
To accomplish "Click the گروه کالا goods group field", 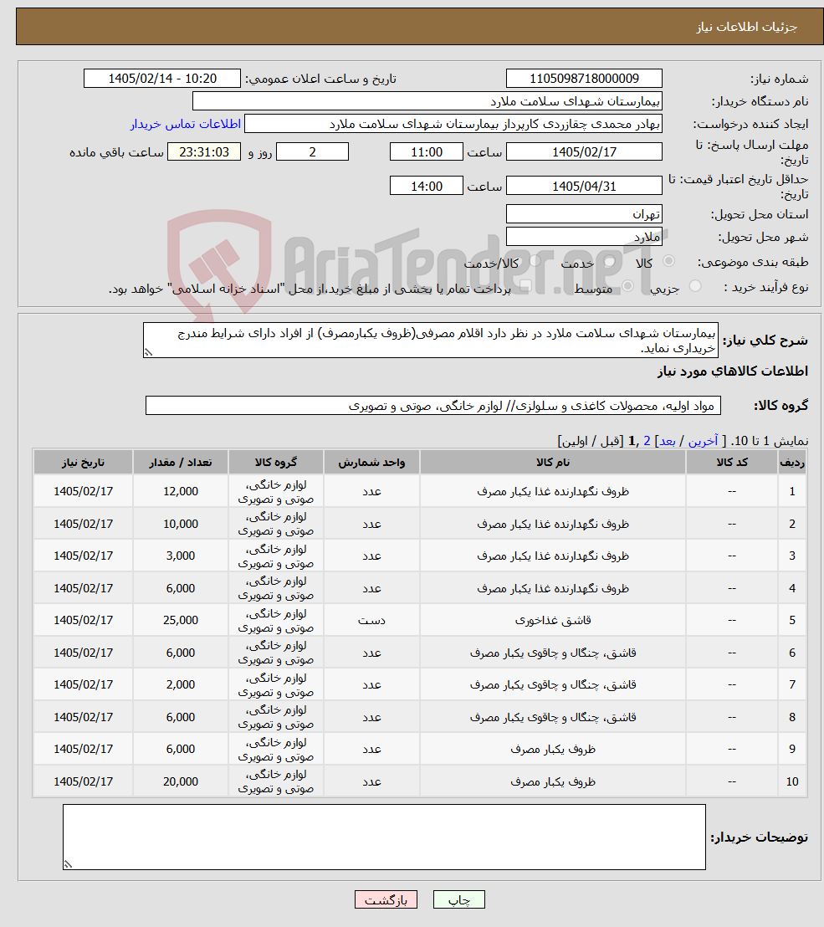I will (433, 406).
